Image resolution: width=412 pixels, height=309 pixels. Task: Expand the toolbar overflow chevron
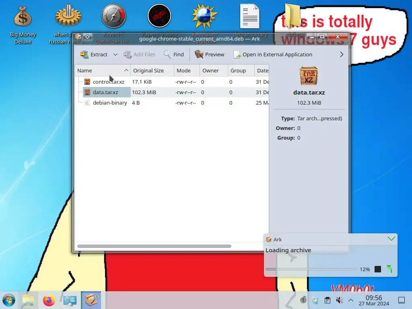click(x=342, y=54)
